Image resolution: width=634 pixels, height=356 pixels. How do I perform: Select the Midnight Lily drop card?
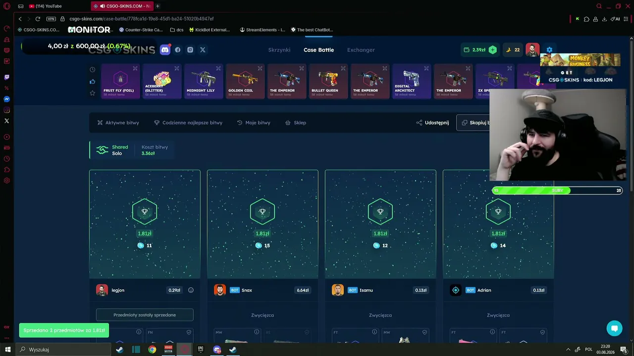204,81
